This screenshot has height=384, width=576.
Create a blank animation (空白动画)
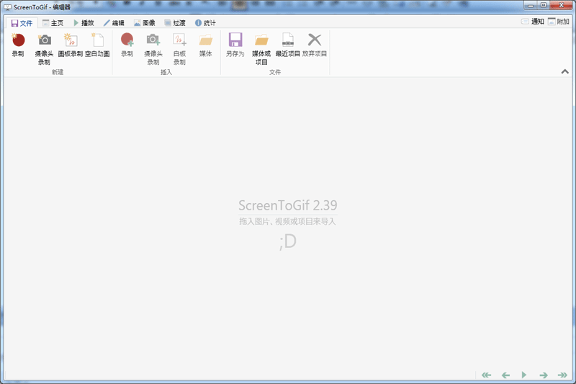click(x=97, y=45)
